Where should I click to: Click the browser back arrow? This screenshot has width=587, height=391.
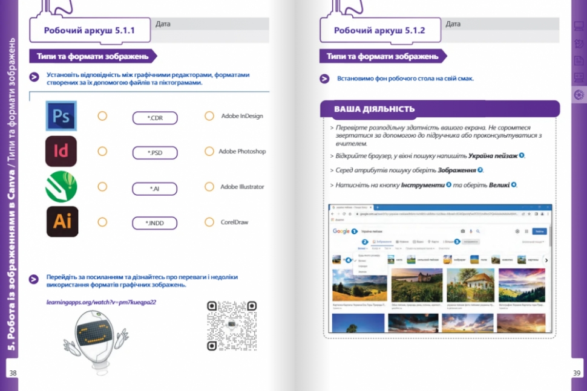(x=332, y=214)
